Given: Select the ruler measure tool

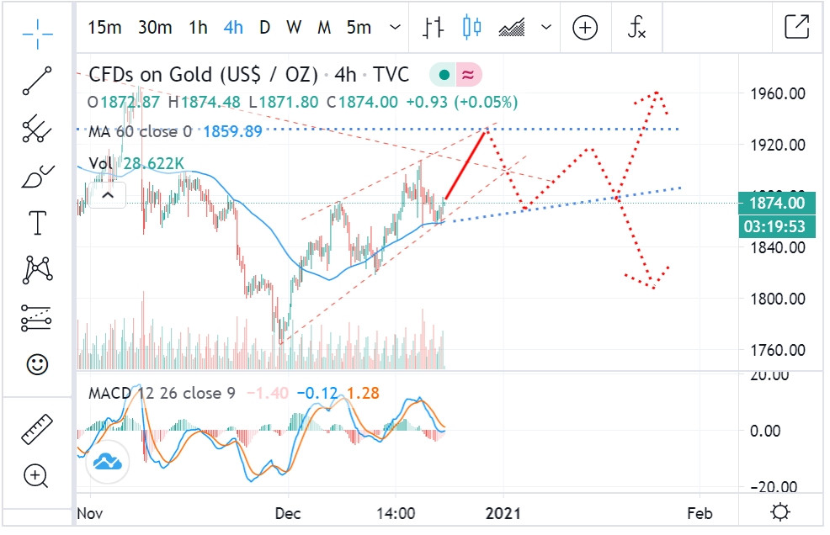Looking at the screenshot, I should 37,429.
